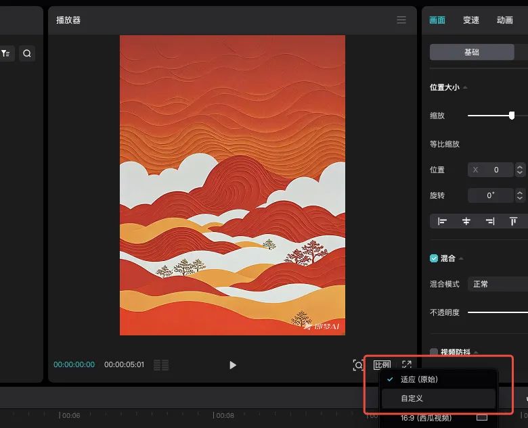Enable the 视频防抖 checkbox
The width and height of the screenshot is (528, 428).
tap(434, 352)
